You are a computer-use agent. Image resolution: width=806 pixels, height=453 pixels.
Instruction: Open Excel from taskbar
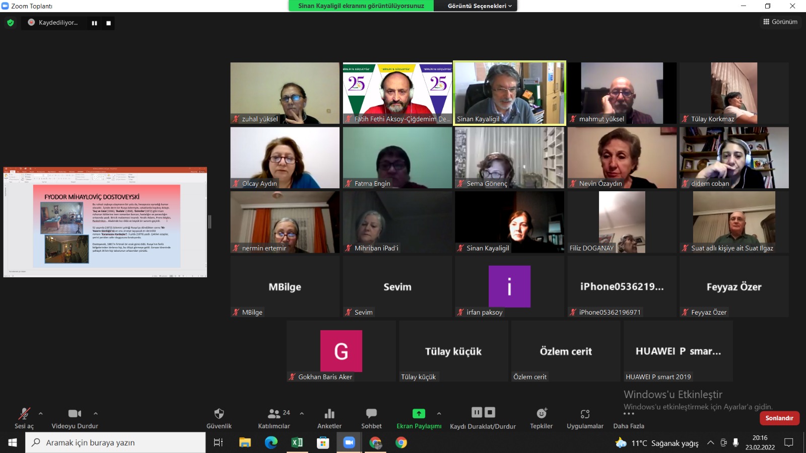(297, 442)
